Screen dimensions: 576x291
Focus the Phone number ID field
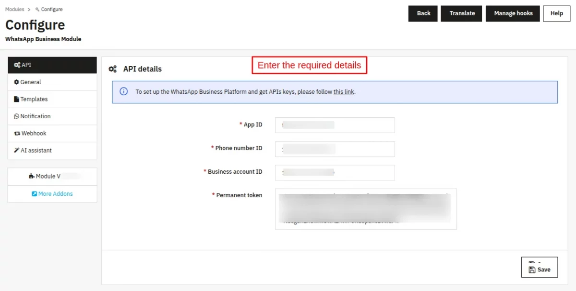pos(335,149)
